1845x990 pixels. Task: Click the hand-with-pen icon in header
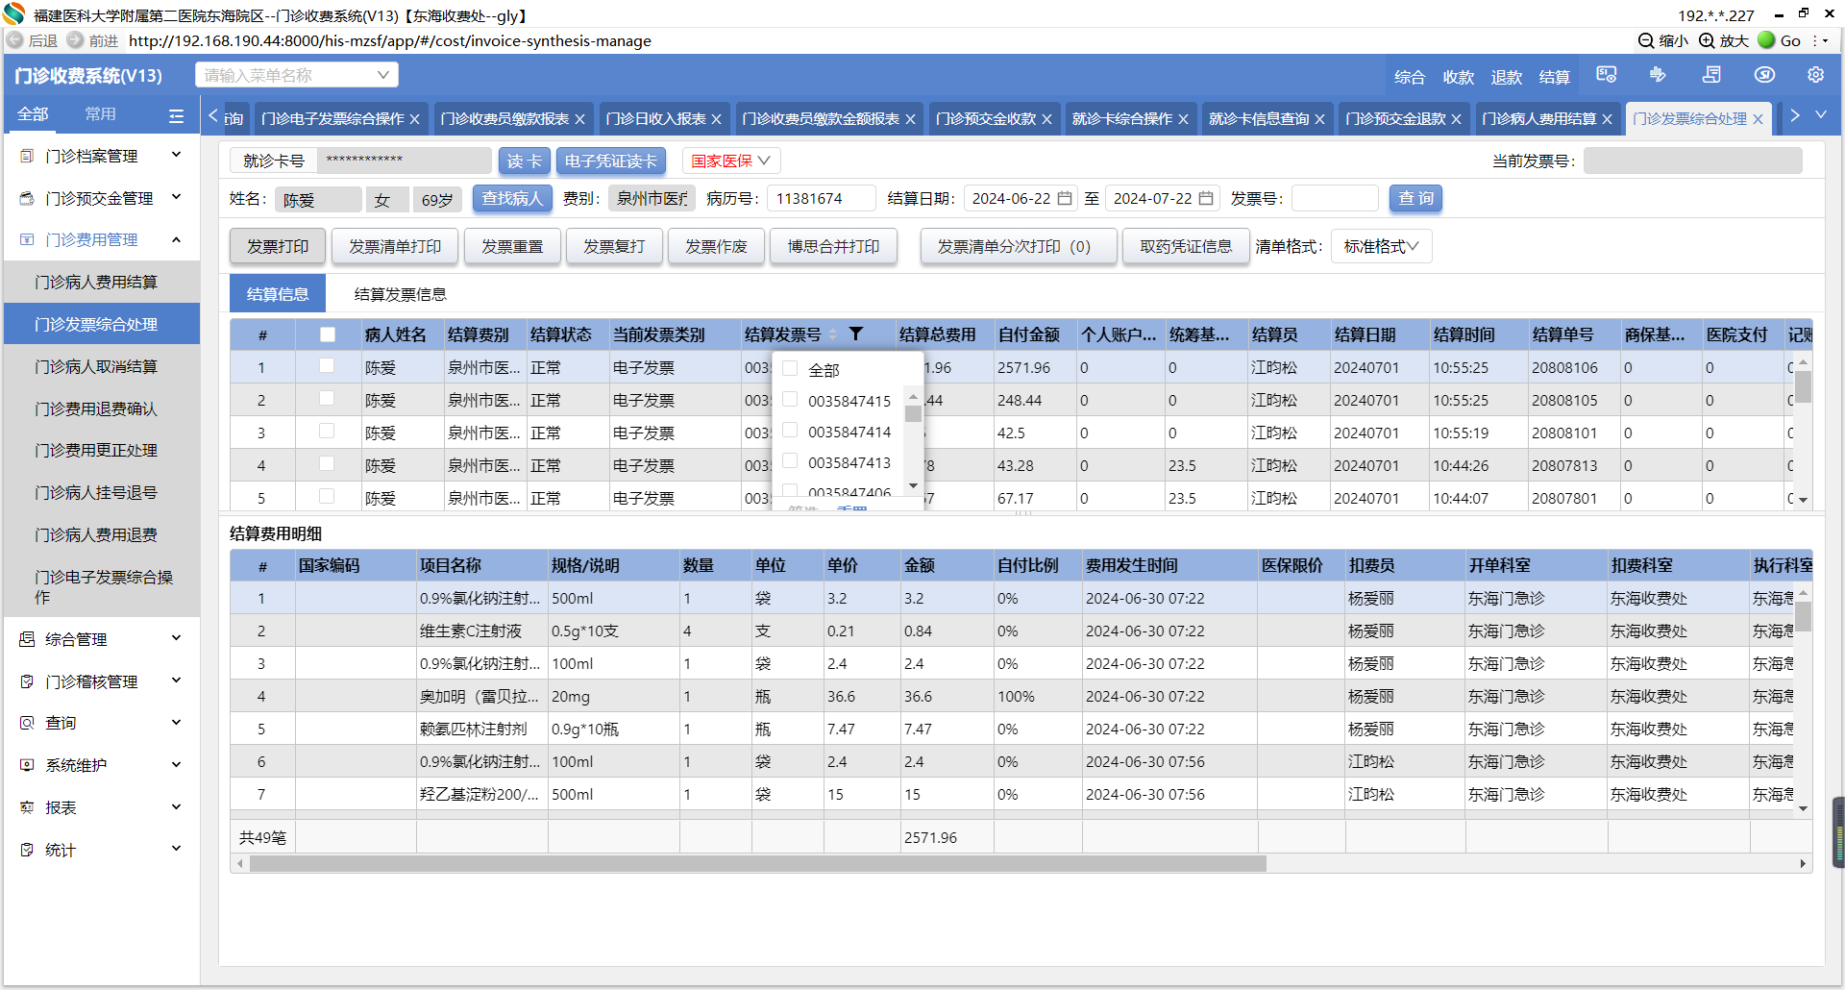(1658, 75)
